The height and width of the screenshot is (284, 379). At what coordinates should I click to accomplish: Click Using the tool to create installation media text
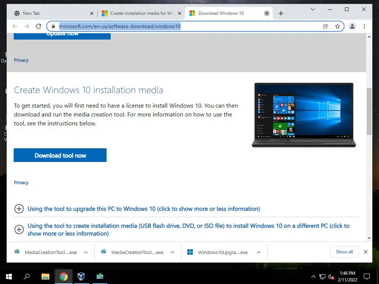(188, 230)
